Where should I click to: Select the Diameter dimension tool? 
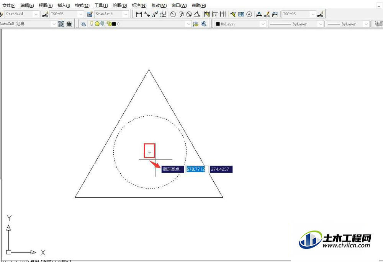coord(189,14)
